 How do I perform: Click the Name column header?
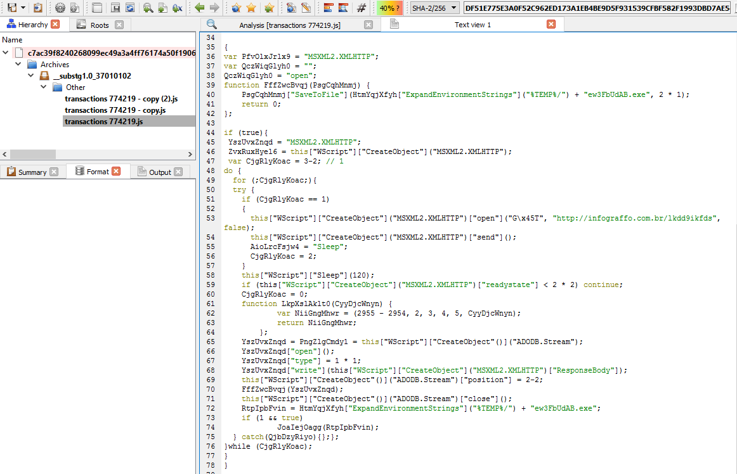12,40
